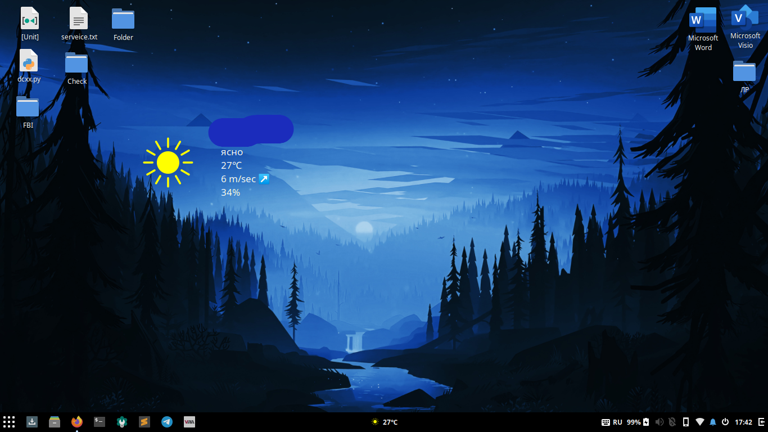Viewport: 768px width, 432px height.
Task: Select the Check folder on the desktop
Action: (x=76, y=68)
